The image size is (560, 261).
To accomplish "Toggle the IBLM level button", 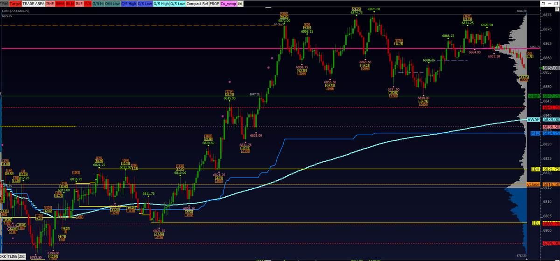I will pyautogui.click(x=70, y=3).
